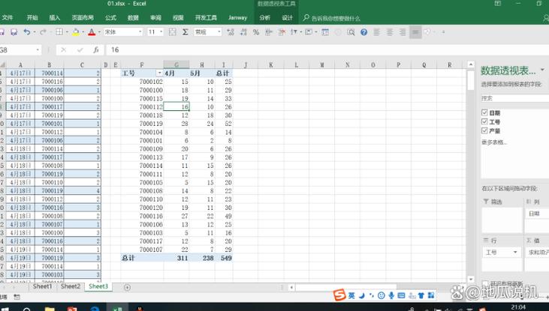Click the freeze panes table icon
This screenshot has height=311, width=549.
(x=325, y=32)
